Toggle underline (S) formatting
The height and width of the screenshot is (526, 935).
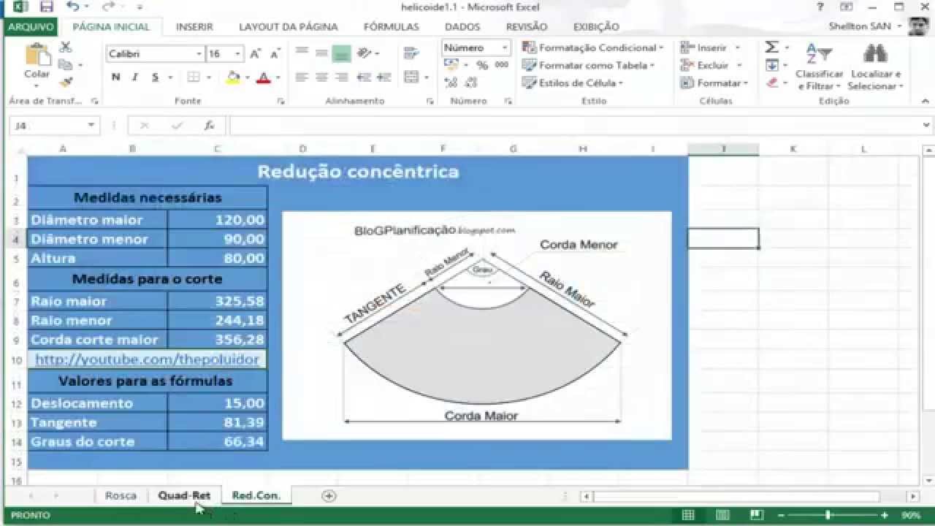pyautogui.click(x=155, y=77)
